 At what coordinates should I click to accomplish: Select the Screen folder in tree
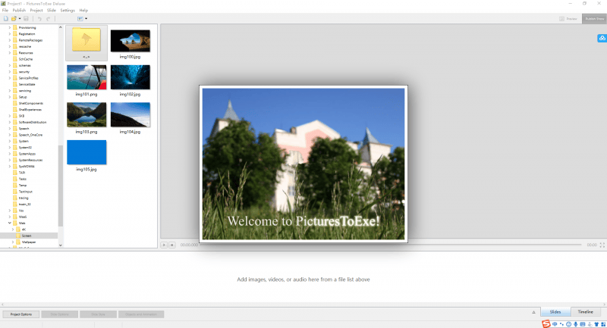(26, 236)
